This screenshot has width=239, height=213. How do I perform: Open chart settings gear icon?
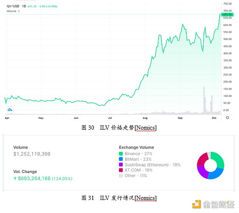point(228,118)
